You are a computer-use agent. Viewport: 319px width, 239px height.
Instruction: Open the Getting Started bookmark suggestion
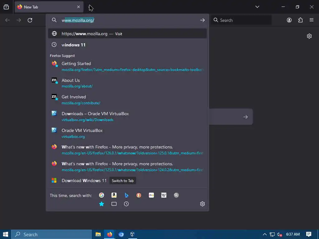(x=127, y=67)
